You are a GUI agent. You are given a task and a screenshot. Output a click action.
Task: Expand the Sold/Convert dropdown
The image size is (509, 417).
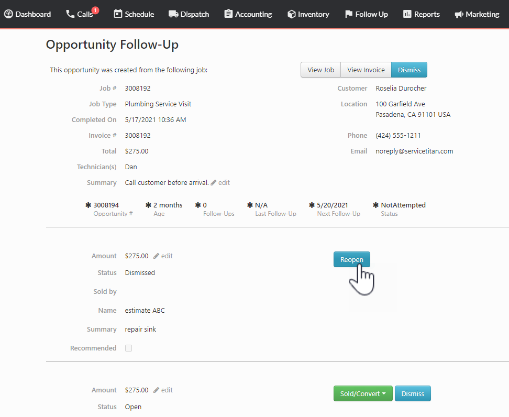pos(363,393)
